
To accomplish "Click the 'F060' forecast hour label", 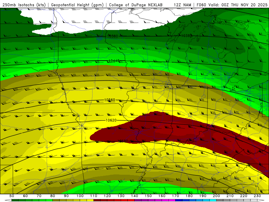I will pos(201,5).
